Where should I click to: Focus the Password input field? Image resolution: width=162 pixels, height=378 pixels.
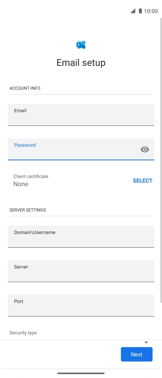click(x=81, y=149)
